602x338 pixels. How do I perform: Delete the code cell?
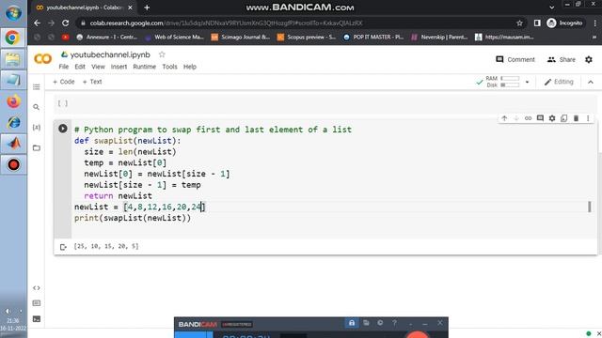pyautogui.click(x=576, y=118)
